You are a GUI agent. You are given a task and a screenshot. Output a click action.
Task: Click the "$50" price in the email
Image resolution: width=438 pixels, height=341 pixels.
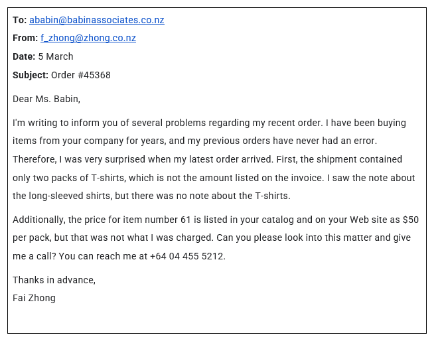click(x=411, y=219)
